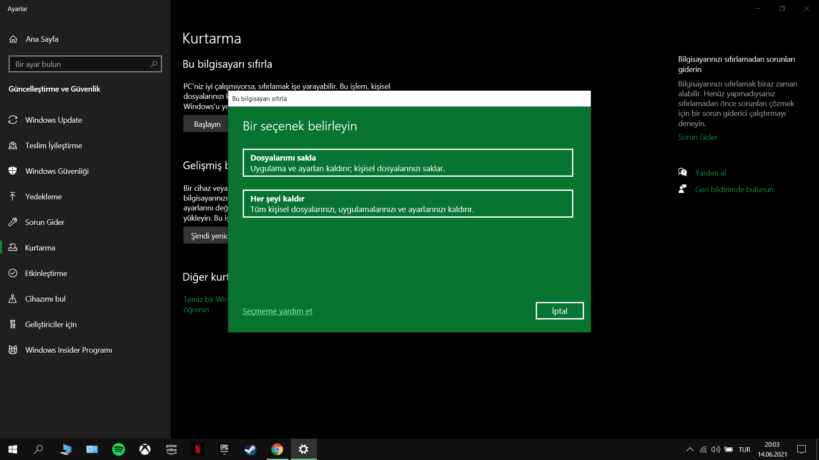Screen dimensions: 819x460
Task: Go to Sorun Gider in sidebar
Action: (x=44, y=222)
